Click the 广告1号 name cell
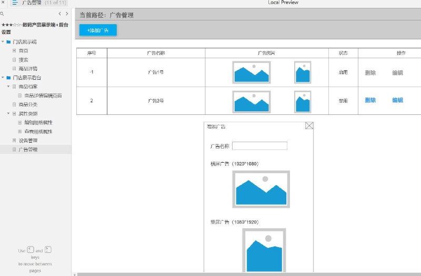Screen dimensions: 421x276 click(x=156, y=72)
